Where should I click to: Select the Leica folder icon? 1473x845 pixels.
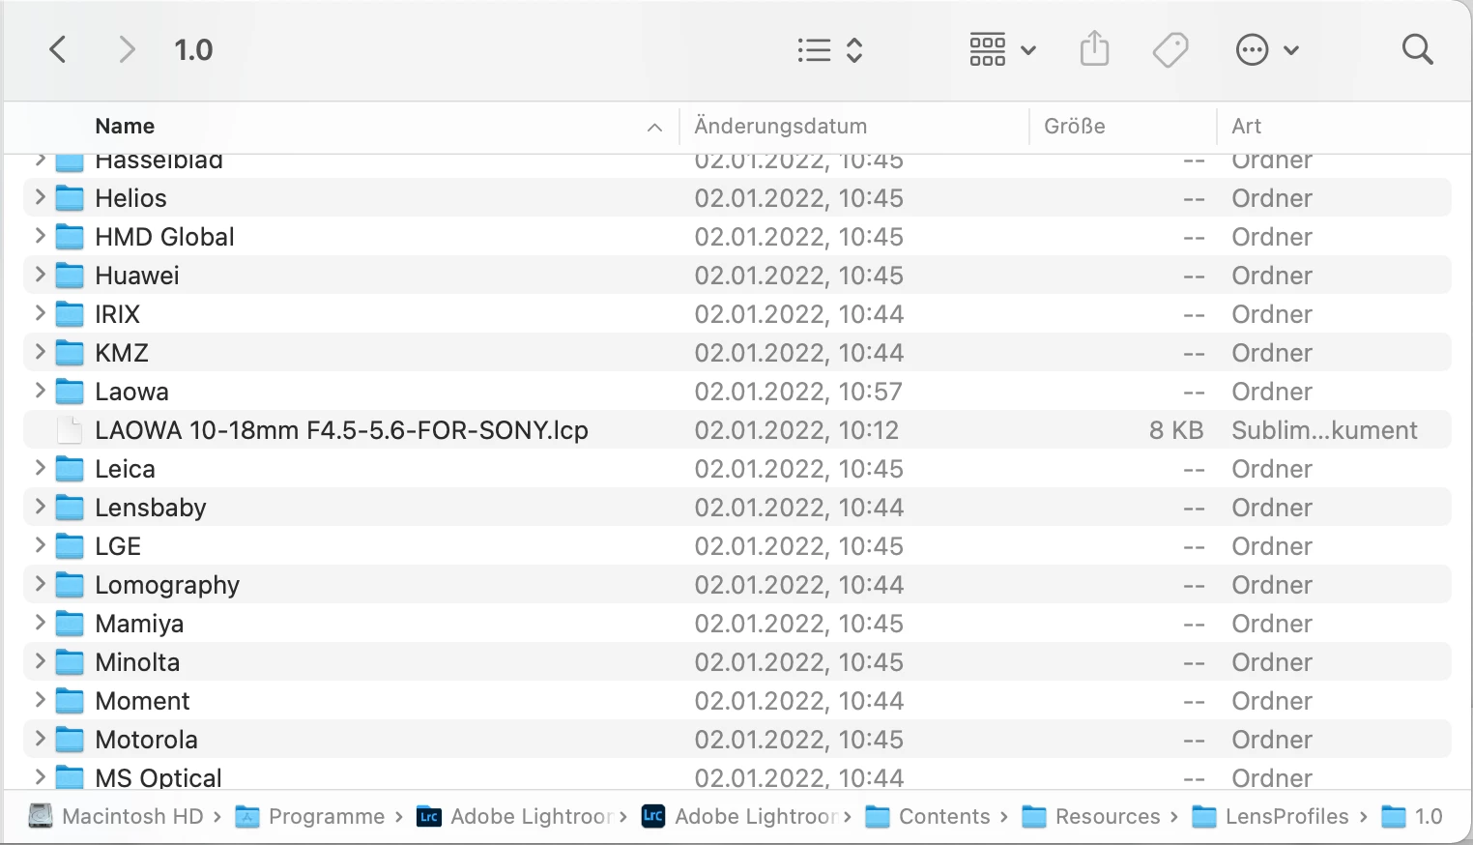point(70,469)
